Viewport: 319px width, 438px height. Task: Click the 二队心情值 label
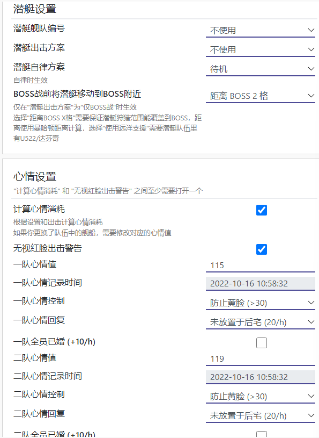click(x=35, y=358)
